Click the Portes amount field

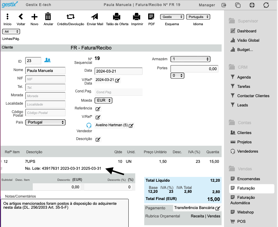[x=194, y=69]
